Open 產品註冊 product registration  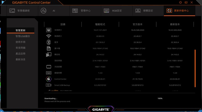tap(20, 54)
